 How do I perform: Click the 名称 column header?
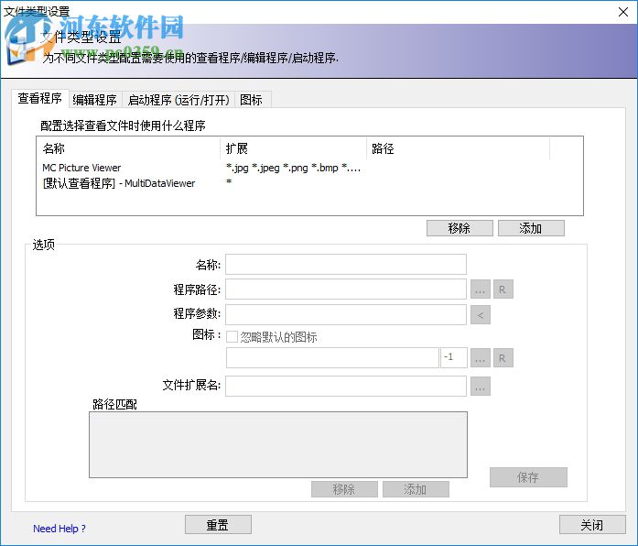click(128, 148)
